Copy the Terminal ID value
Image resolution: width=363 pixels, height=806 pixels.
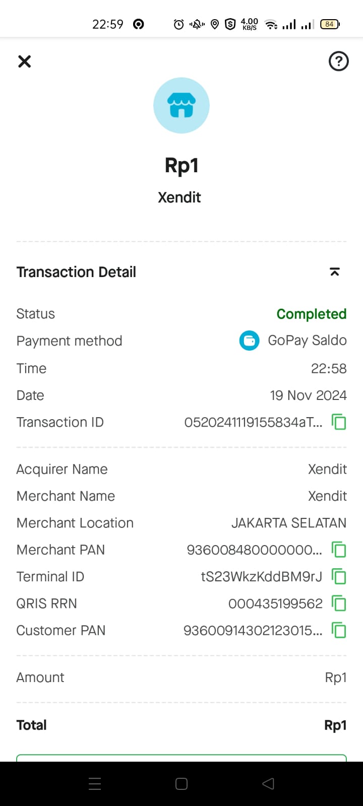(339, 576)
